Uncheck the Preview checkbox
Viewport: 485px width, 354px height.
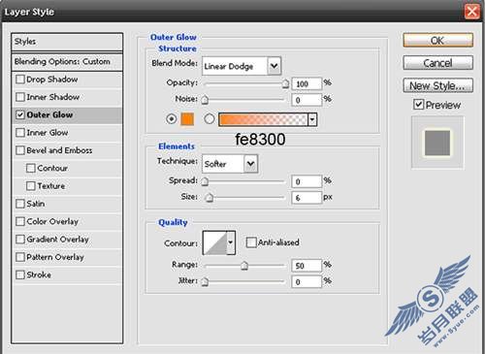coord(418,105)
